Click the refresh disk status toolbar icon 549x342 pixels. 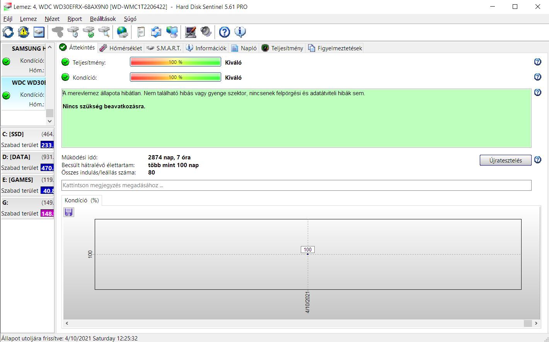8,32
